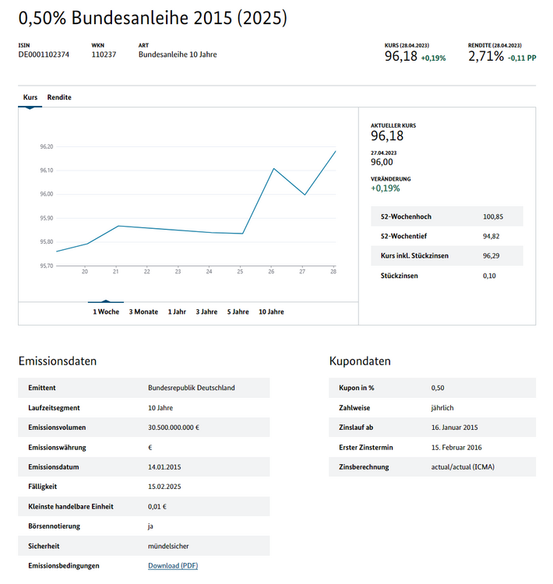Choose the 5 Jahre chart range
The image size is (553, 584).
coord(238,311)
